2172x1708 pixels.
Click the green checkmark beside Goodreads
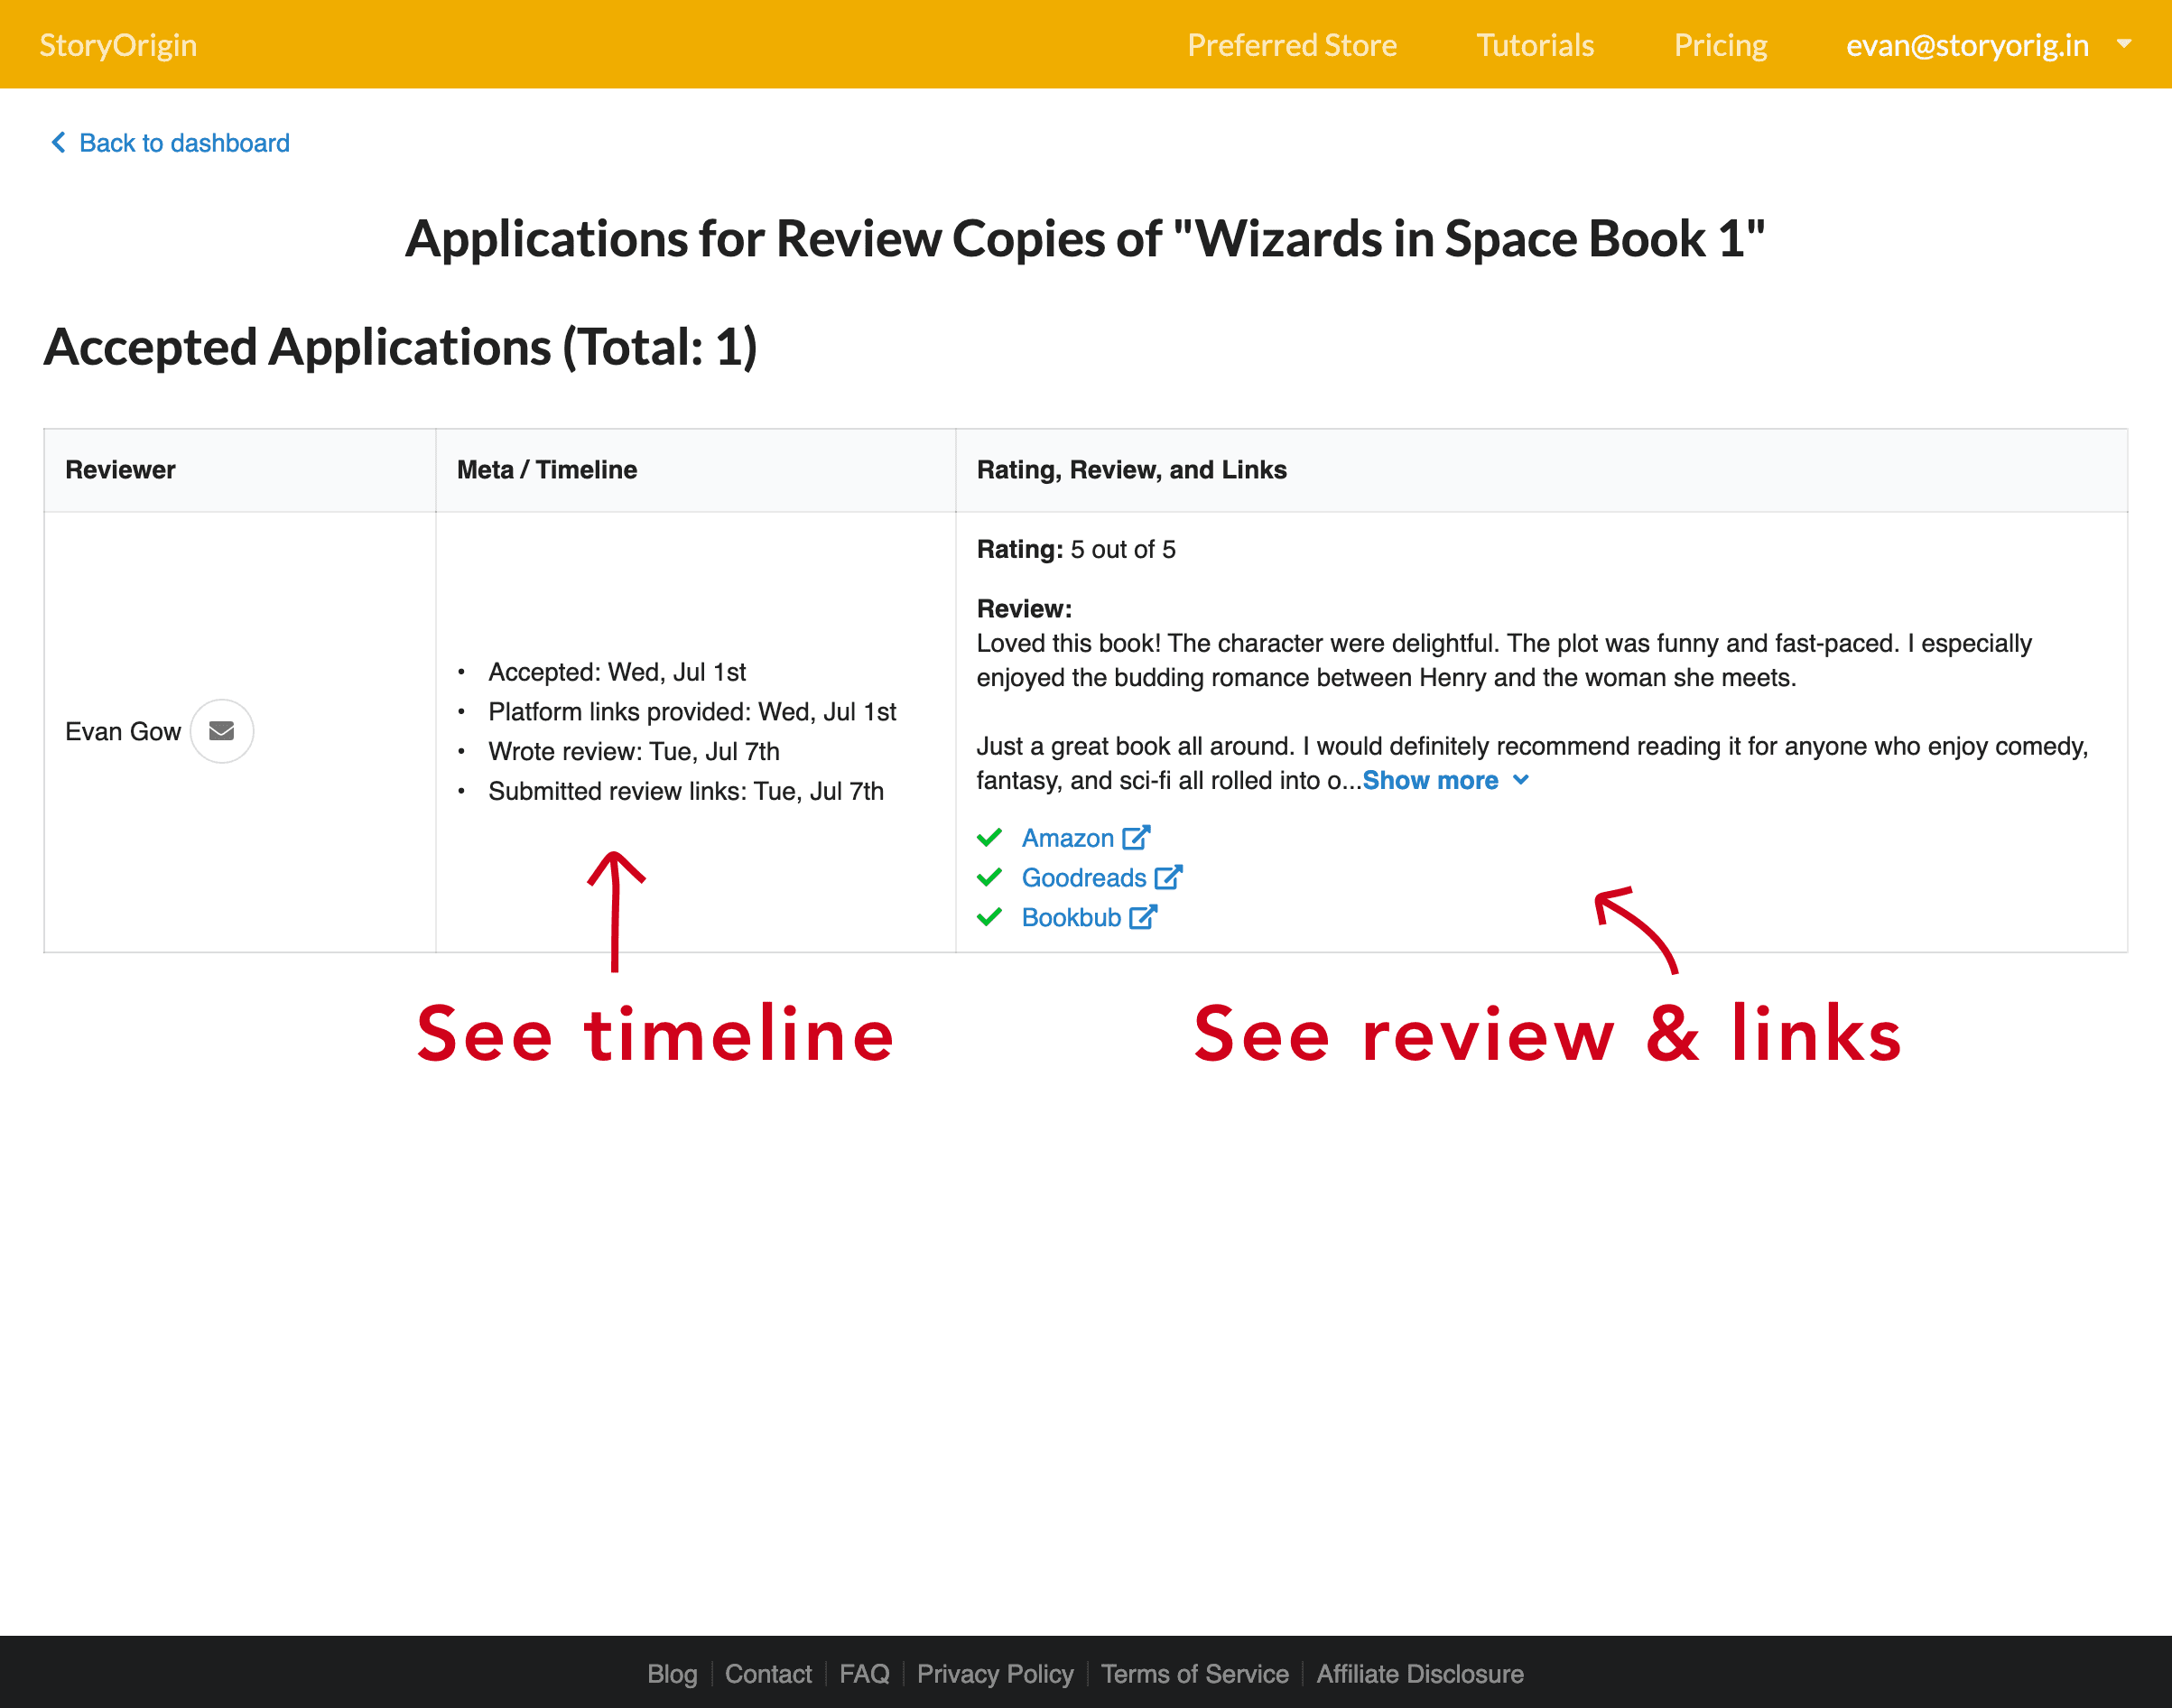click(989, 877)
